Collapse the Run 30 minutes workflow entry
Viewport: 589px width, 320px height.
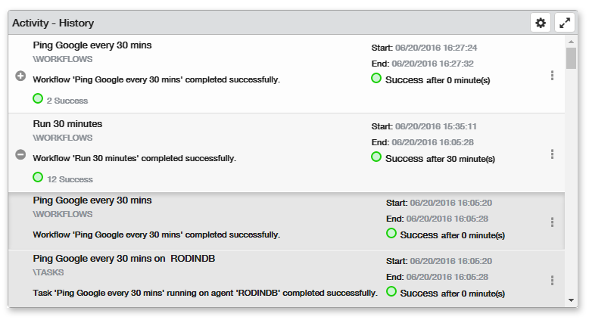20,154
